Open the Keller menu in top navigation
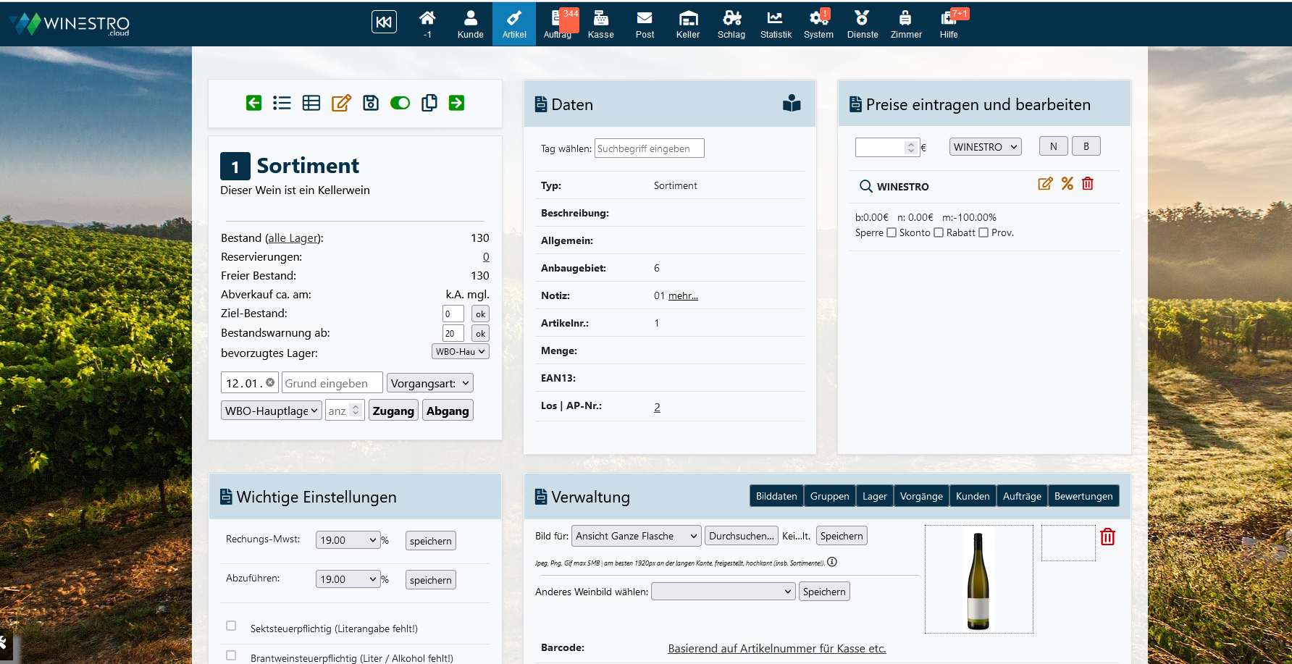 pyautogui.click(x=687, y=24)
